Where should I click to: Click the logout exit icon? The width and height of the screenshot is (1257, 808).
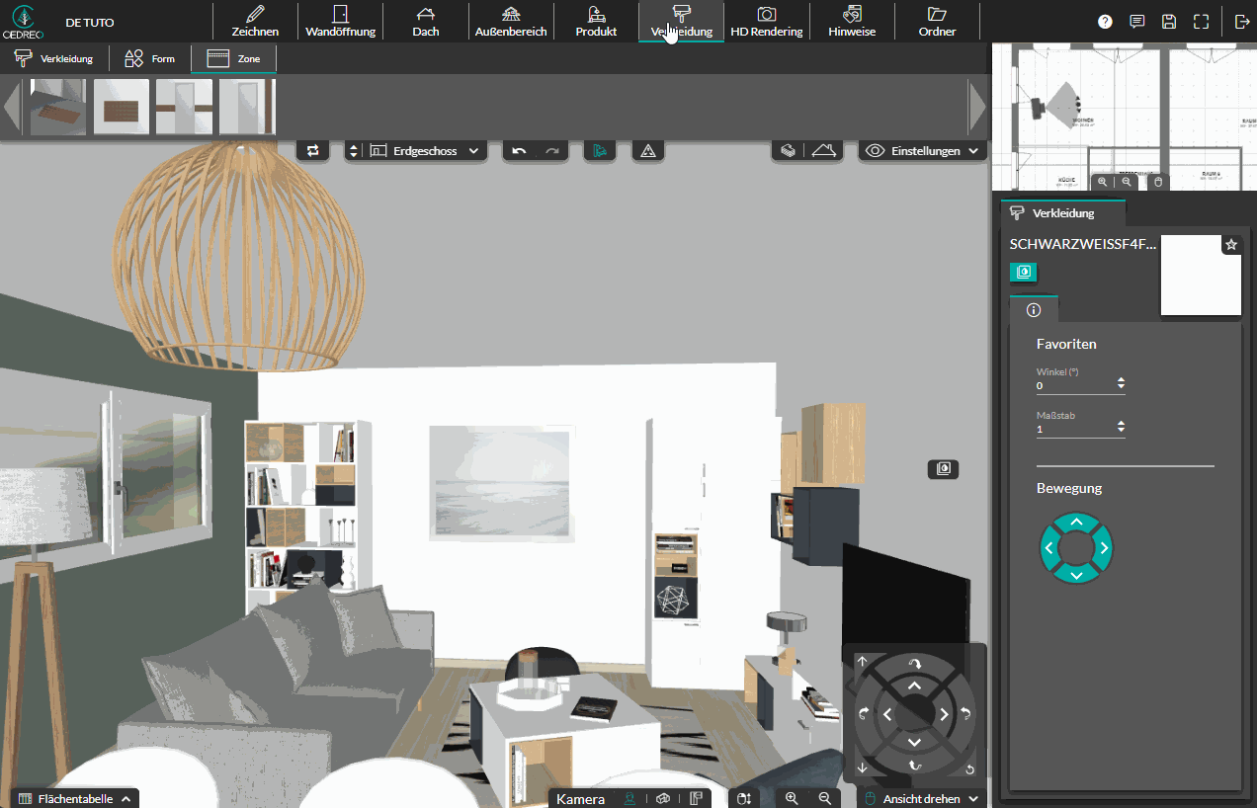point(1242,22)
